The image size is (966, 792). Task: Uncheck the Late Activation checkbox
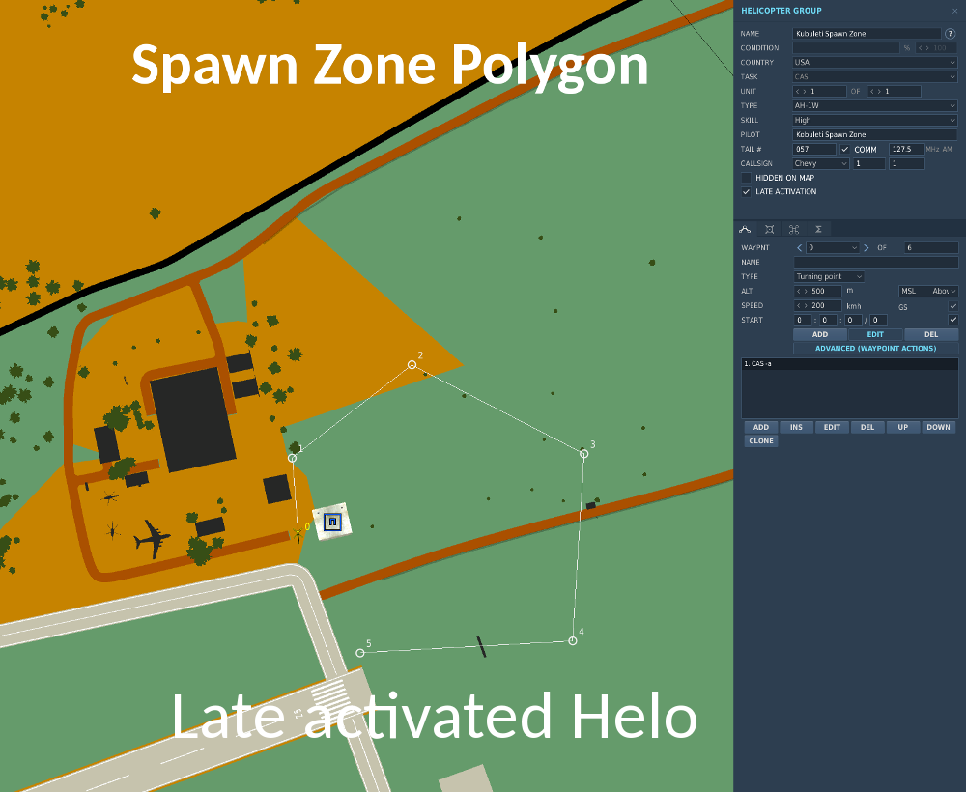(746, 192)
